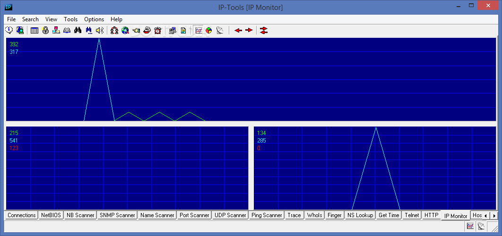Click the two computers Telnet icon
The height and width of the screenshot is (236, 502).
pos(173,30)
